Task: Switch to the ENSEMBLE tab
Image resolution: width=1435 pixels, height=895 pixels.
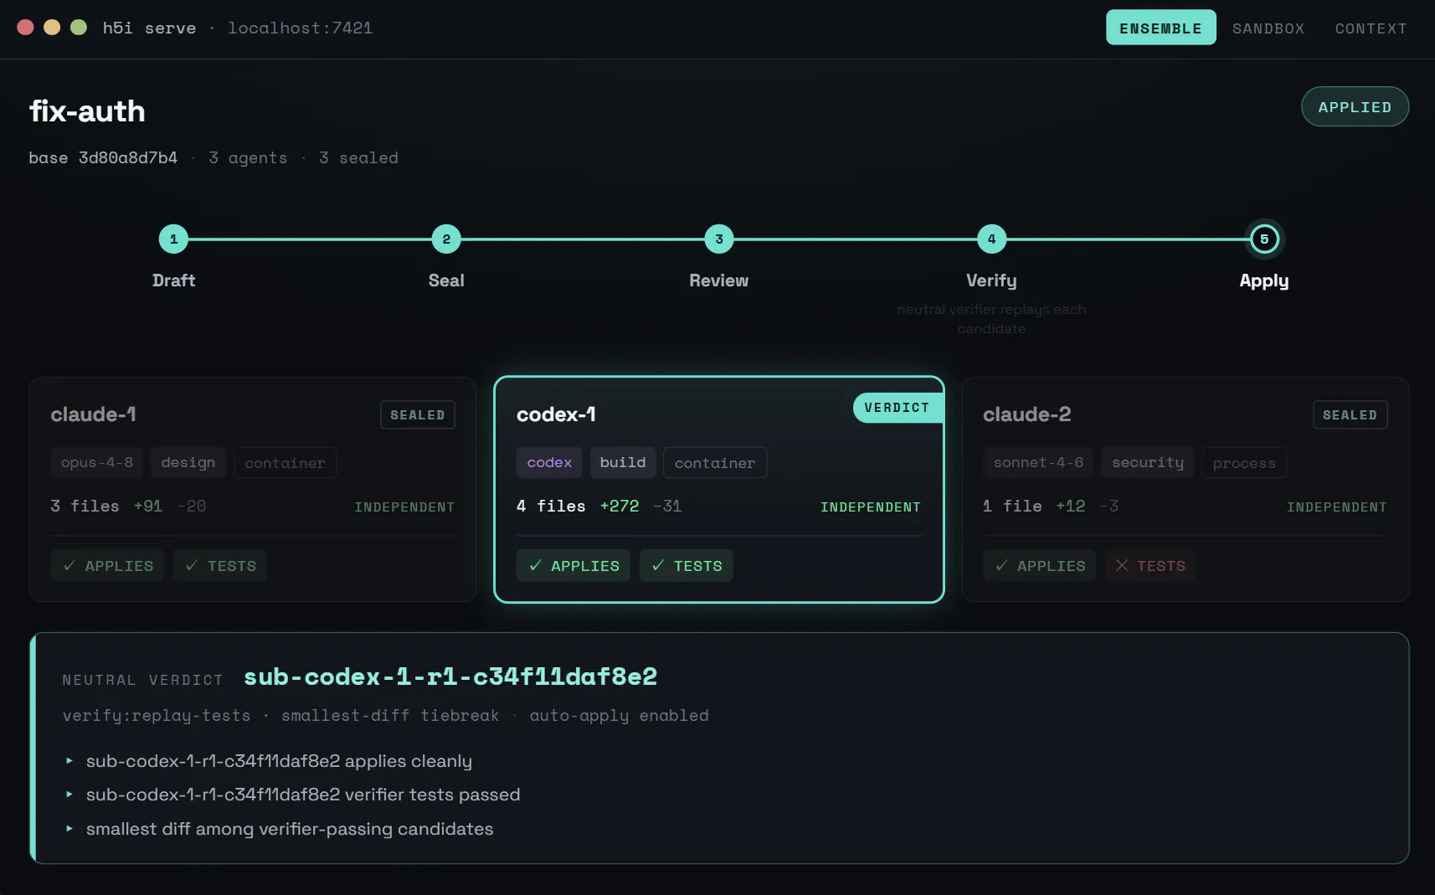Action: pyautogui.click(x=1160, y=28)
